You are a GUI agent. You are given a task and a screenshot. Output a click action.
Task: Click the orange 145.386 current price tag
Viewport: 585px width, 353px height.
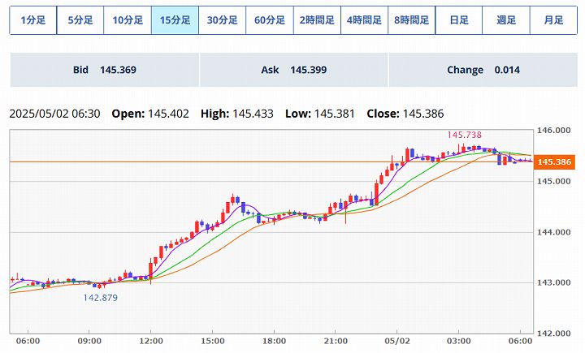[554, 162]
